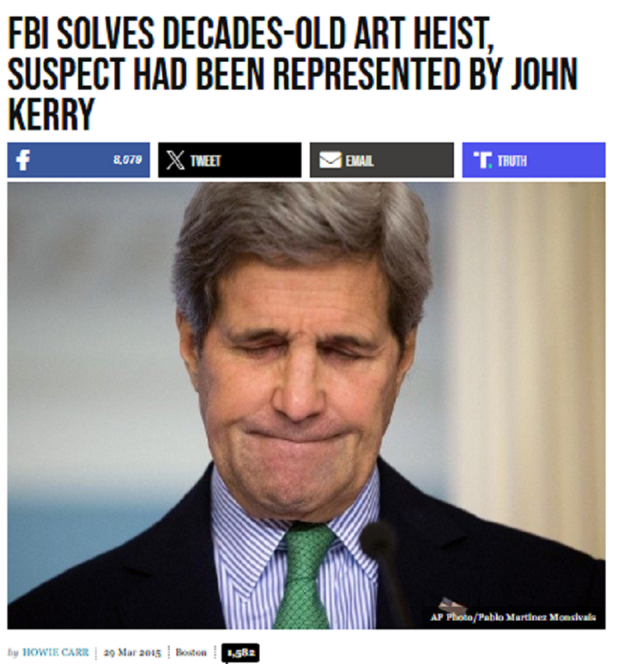Click the word KERRY in the headline
This screenshot has height=664, width=618.
pos(51,114)
